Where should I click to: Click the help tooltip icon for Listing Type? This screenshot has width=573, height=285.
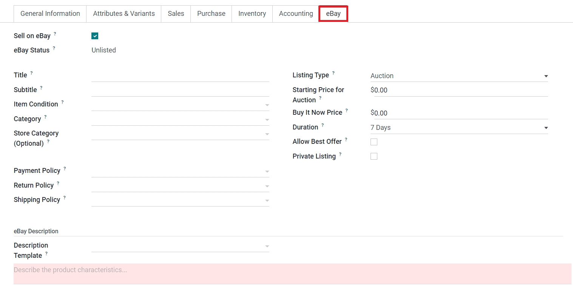pos(333,73)
